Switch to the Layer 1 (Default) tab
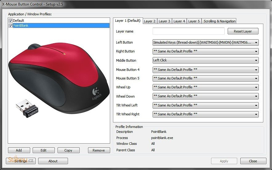272x170 pixels. pos(128,21)
